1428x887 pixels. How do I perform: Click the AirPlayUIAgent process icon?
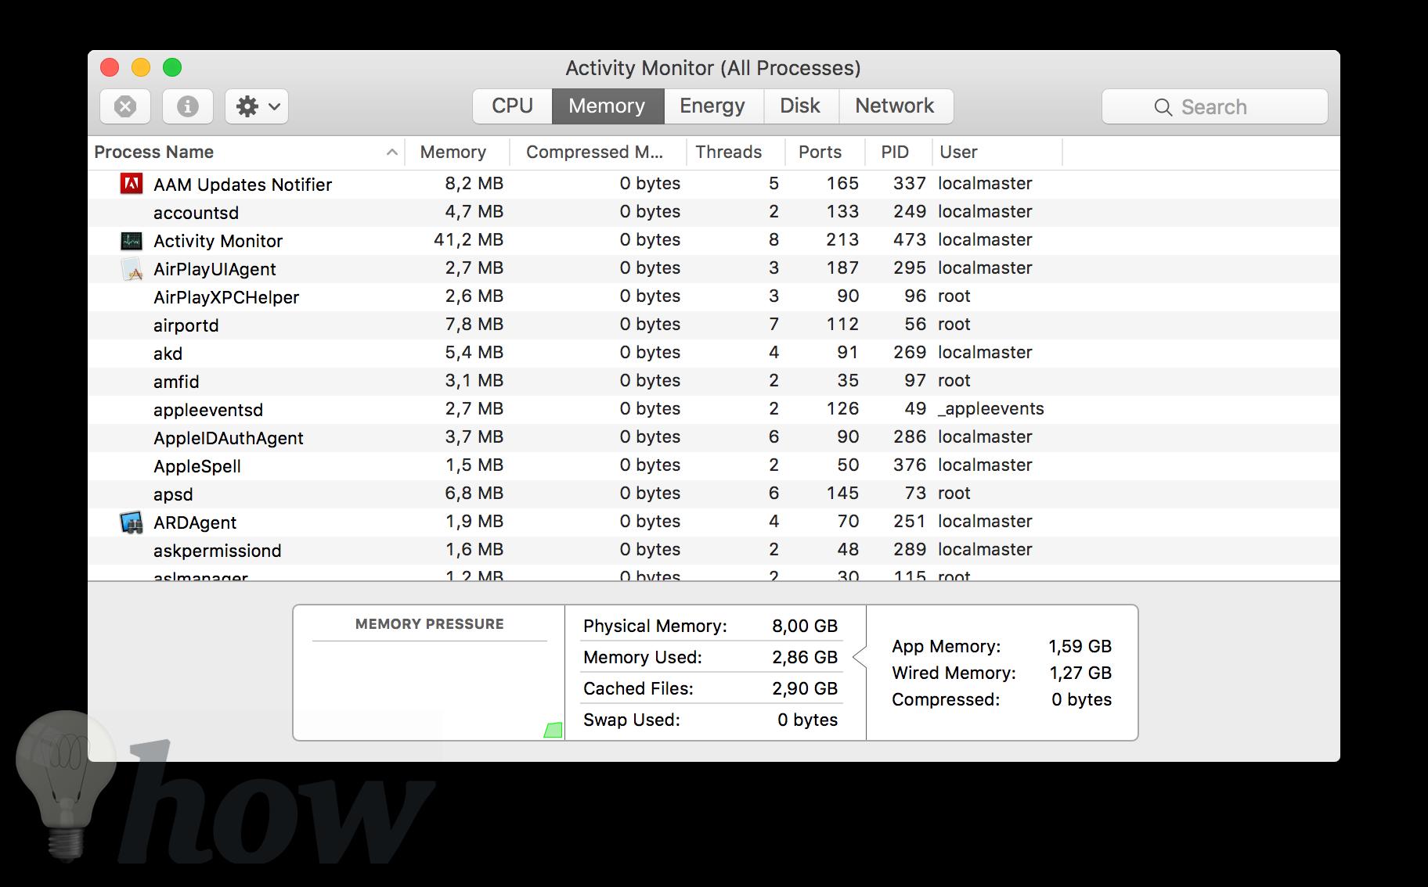pyautogui.click(x=132, y=269)
